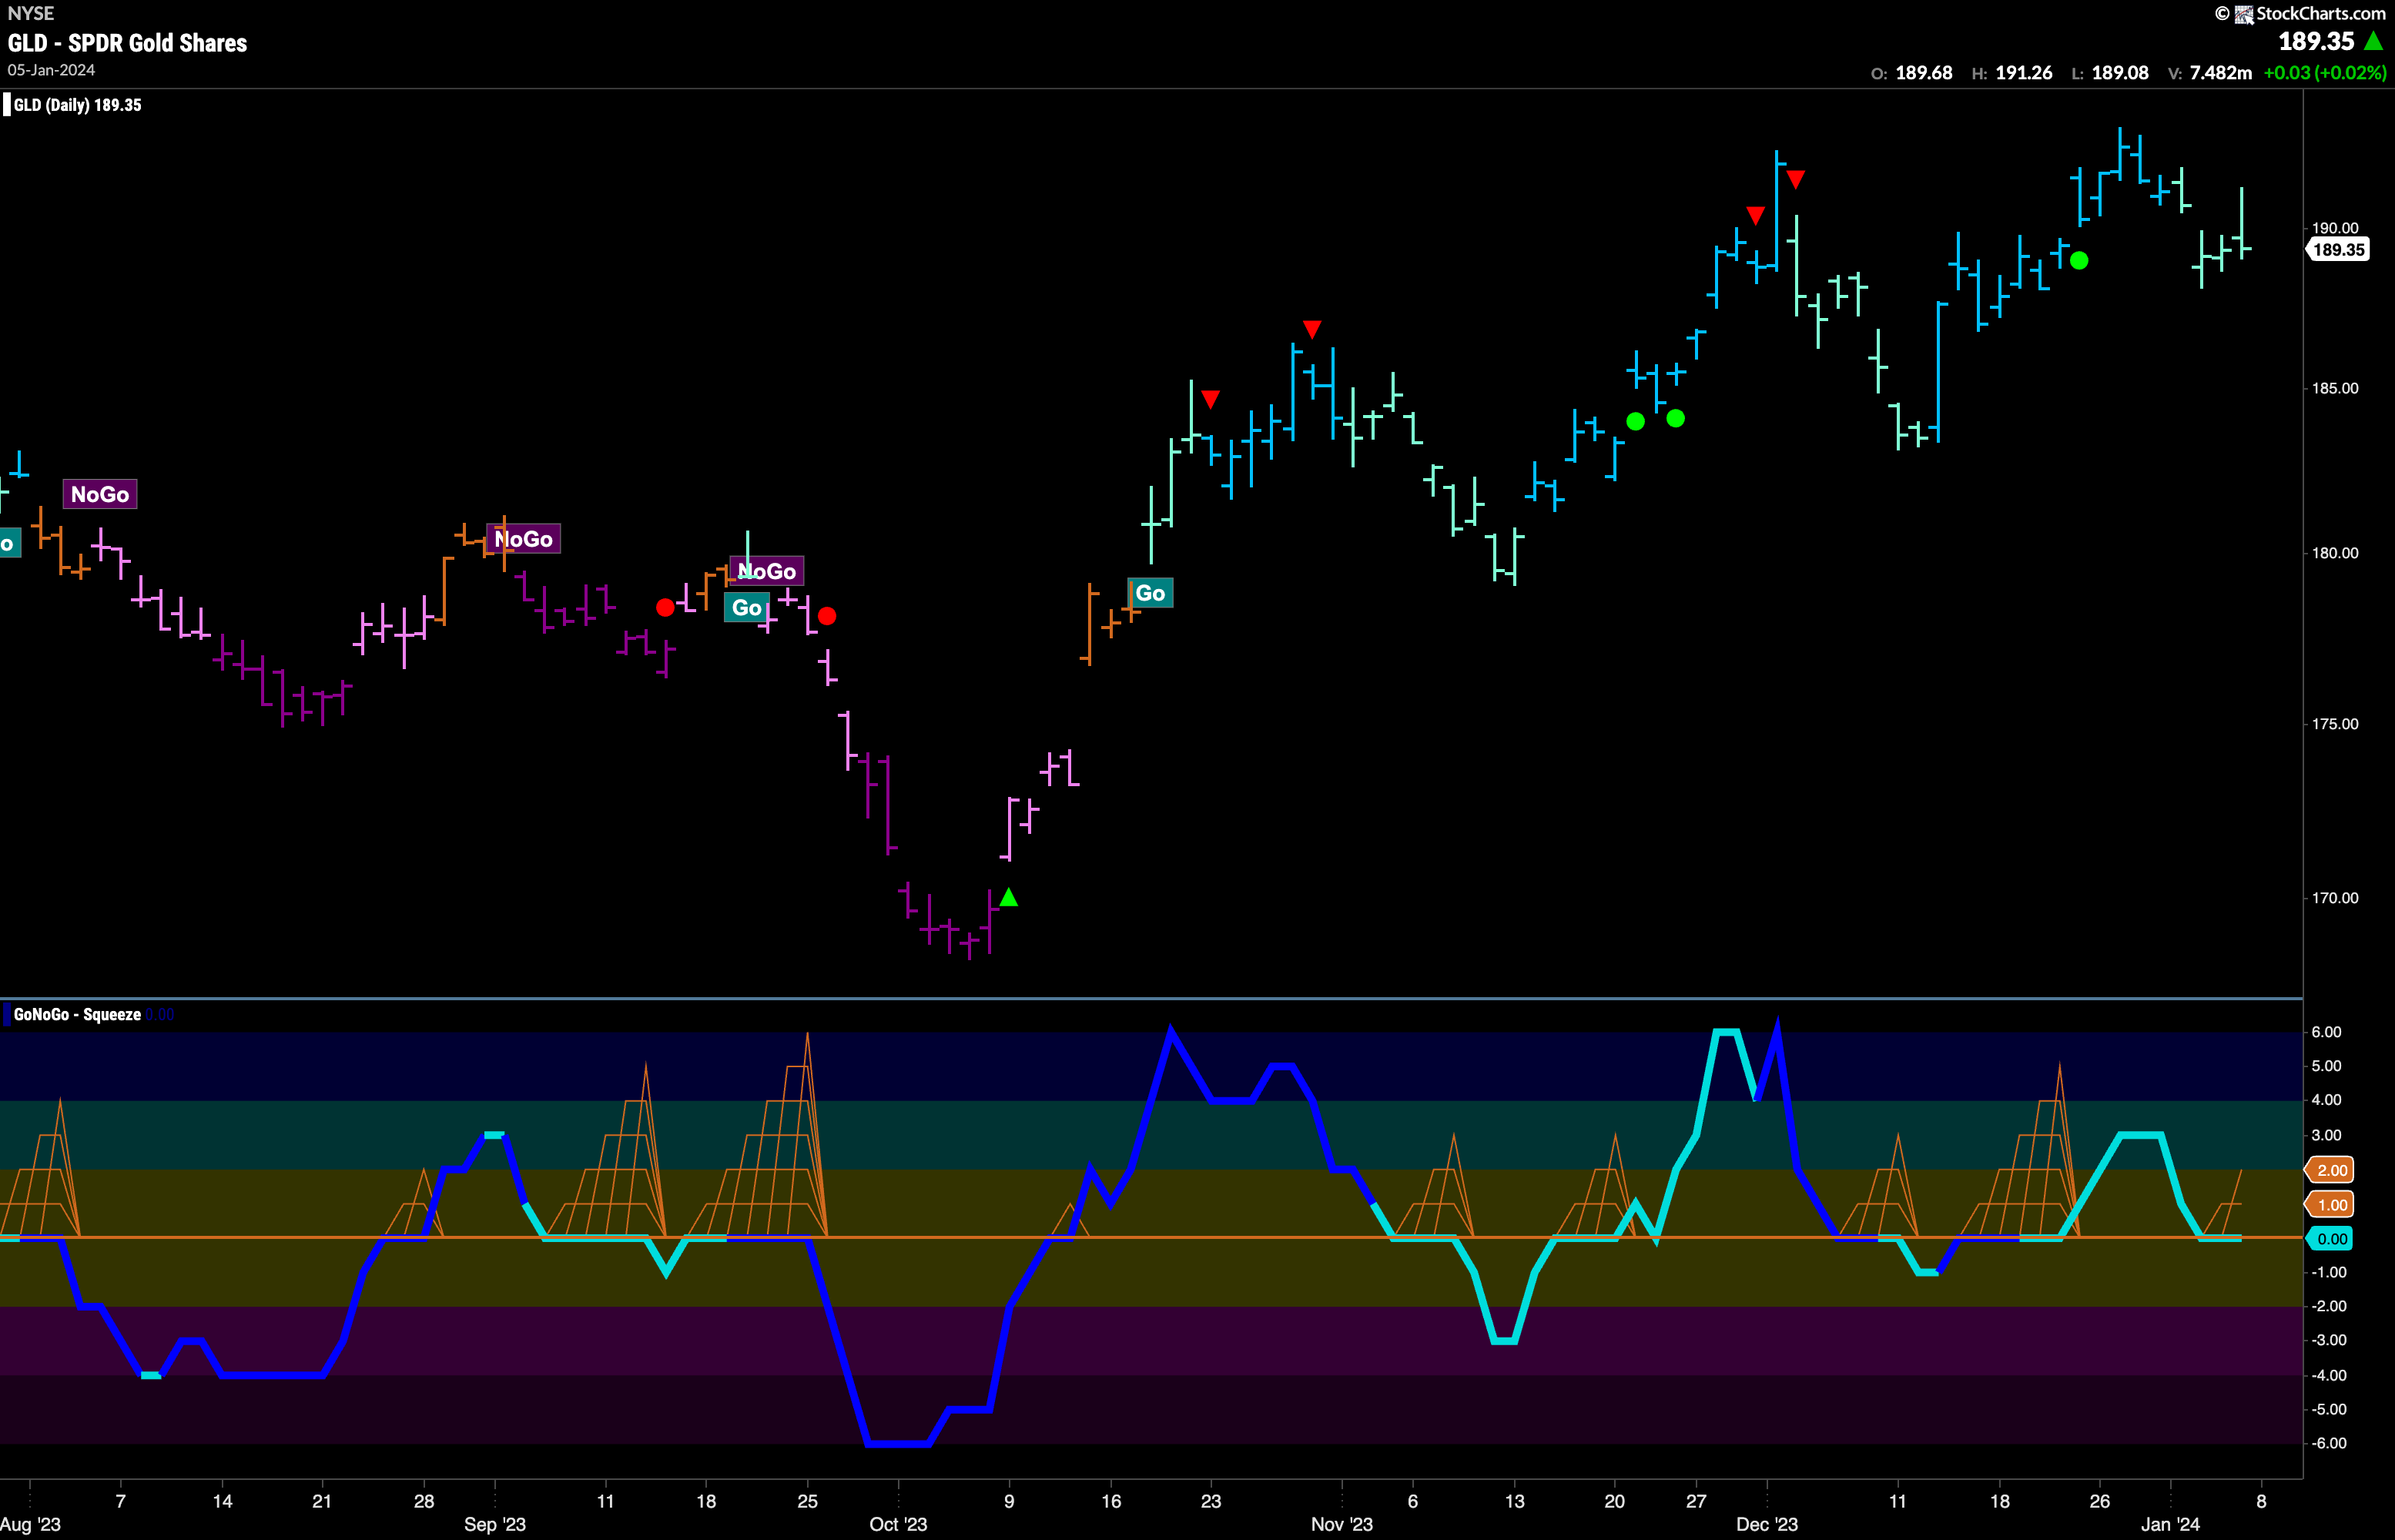Click the second green dot of the late November pair
Viewport: 2395px width, 1540px height.
(x=1676, y=418)
